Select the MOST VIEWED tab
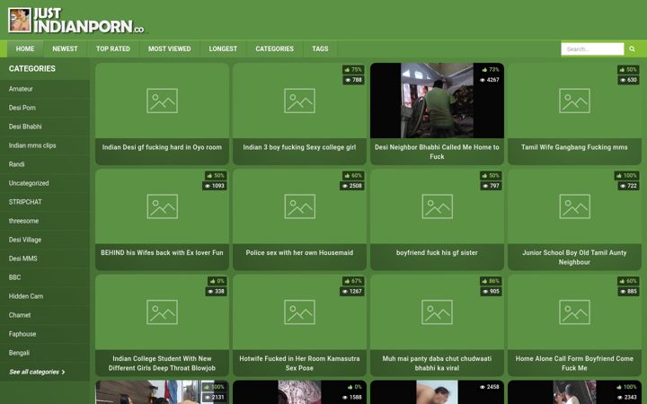This screenshot has height=404, width=647. [170, 48]
